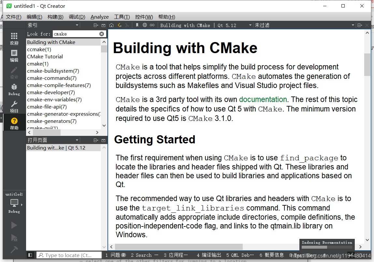The height and width of the screenshot is (262, 374).
Task: Open the Projects (项目) mode
Action: 14,107
